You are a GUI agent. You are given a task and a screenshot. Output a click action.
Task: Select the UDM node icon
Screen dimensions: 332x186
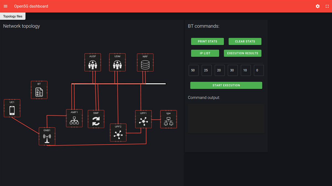117,64
